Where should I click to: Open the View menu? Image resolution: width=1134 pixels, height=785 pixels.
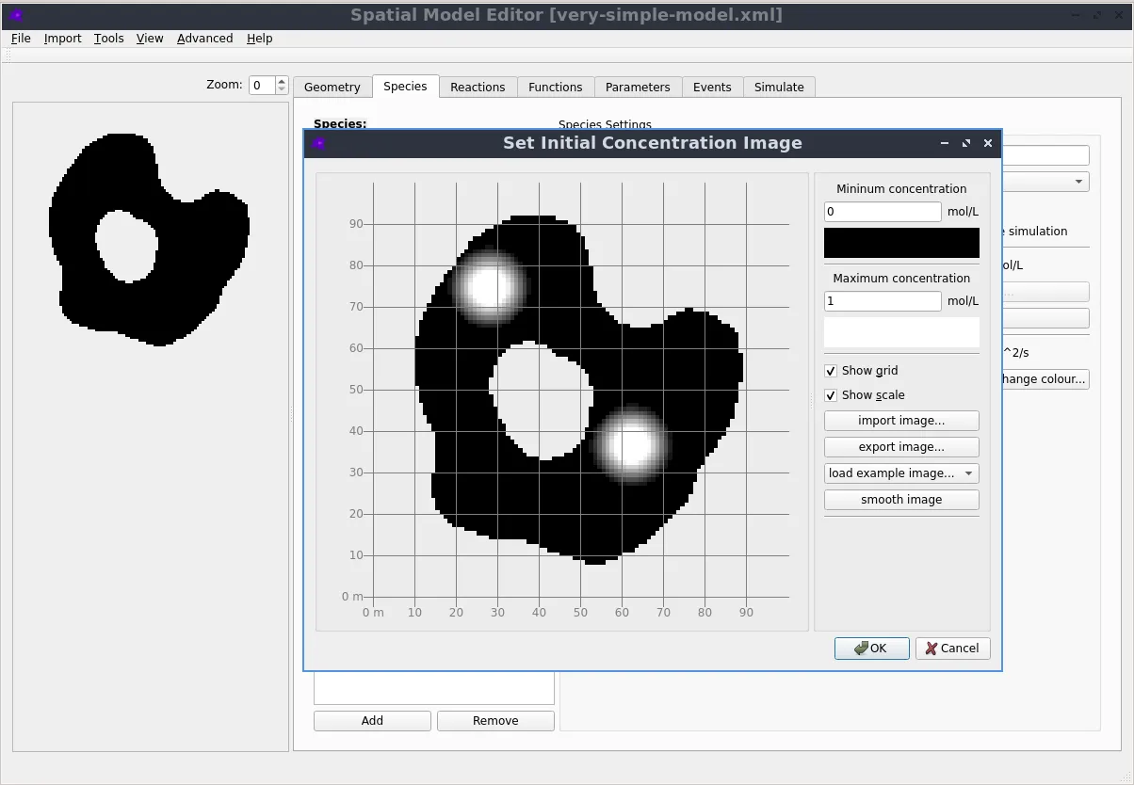point(150,39)
